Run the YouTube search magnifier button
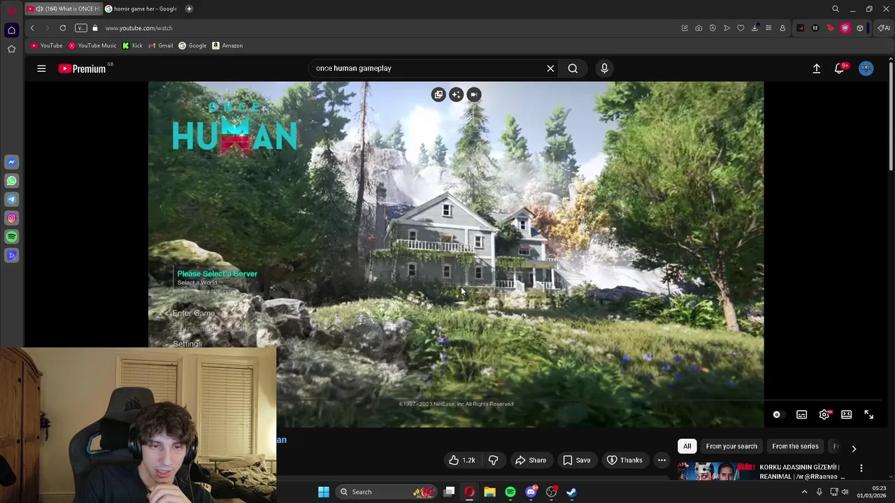This screenshot has height=503, width=895. point(573,68)
